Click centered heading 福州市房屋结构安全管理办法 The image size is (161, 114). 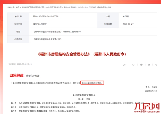coord(84,95)
